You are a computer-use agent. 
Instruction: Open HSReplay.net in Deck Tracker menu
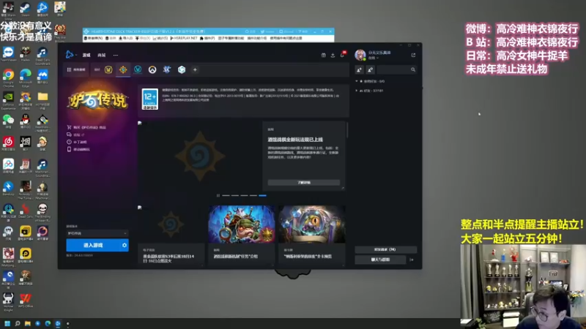184,38
